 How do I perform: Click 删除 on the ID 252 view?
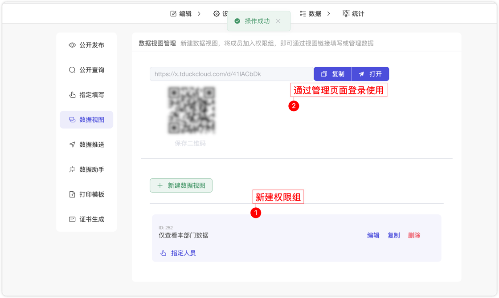point(414,235)
